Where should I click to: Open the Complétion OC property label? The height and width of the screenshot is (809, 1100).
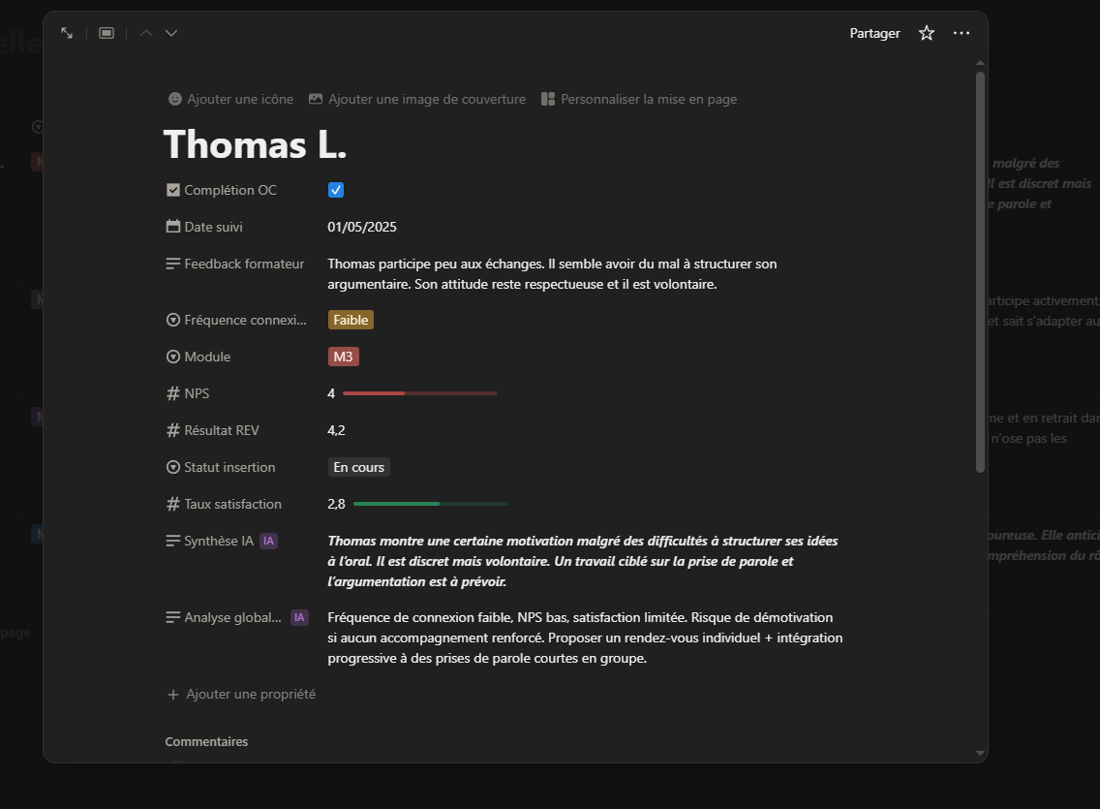click(222, 190)
